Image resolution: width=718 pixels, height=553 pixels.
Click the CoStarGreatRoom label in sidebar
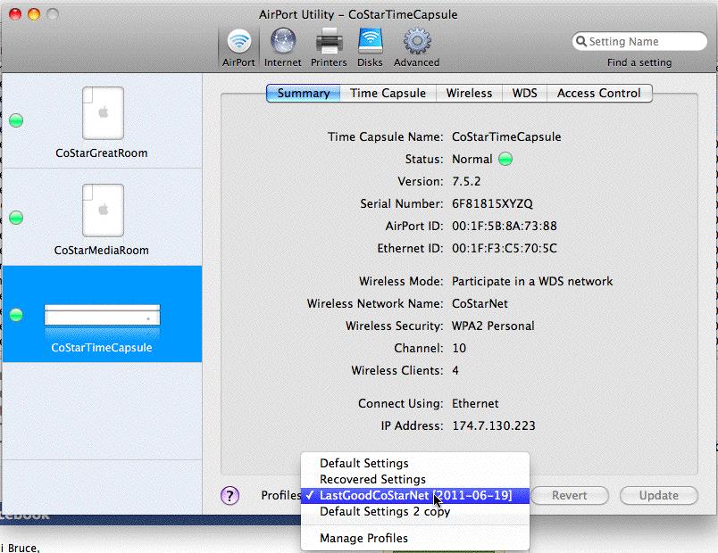102,153
